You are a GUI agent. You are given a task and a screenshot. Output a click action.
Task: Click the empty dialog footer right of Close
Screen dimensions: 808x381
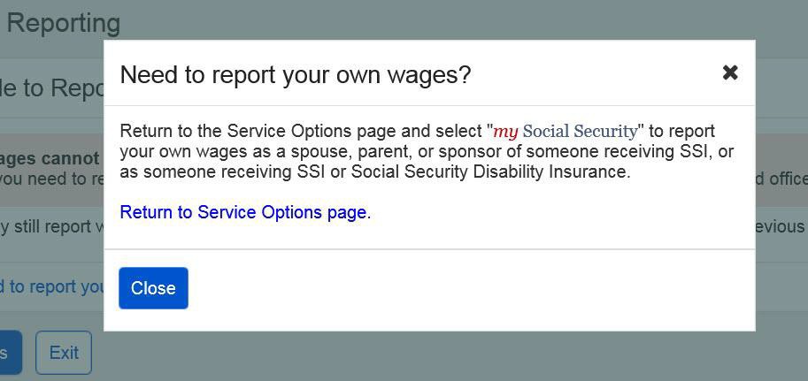point(469,289)
